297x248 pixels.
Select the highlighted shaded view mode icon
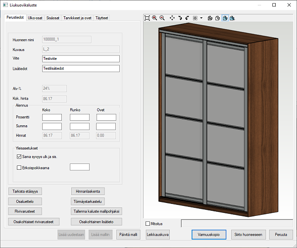225,18
